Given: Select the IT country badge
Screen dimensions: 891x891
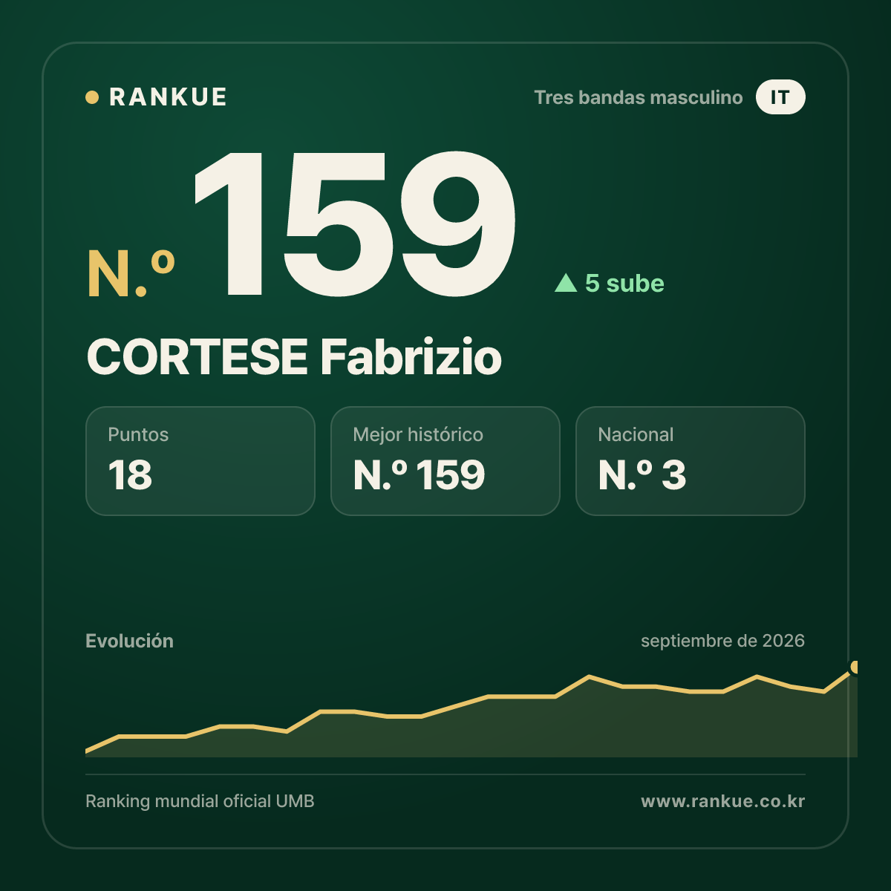Looking at the screenshot, I should (x=780, y=97).
